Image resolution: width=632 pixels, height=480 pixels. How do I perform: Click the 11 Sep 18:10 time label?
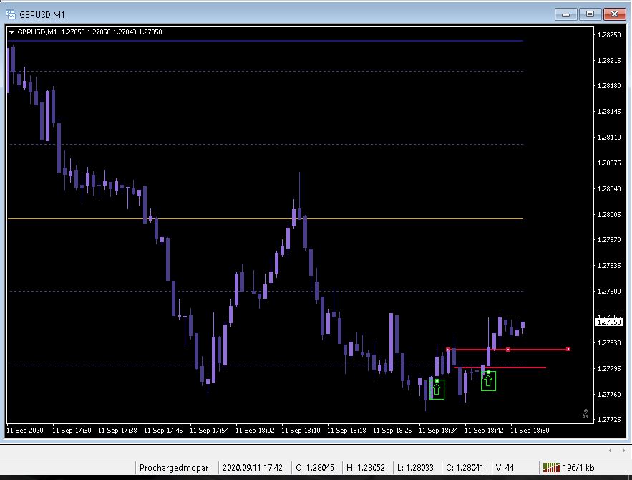pos(301,431)
